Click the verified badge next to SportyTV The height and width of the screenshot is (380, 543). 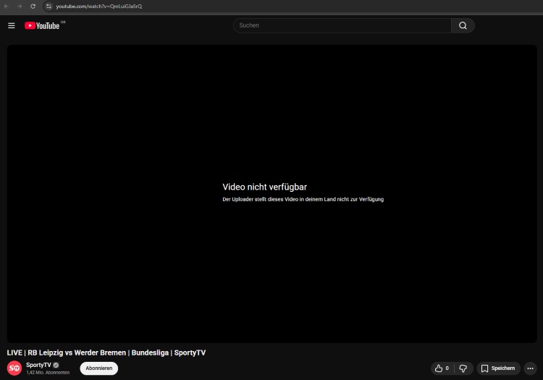tap(56, 365)
